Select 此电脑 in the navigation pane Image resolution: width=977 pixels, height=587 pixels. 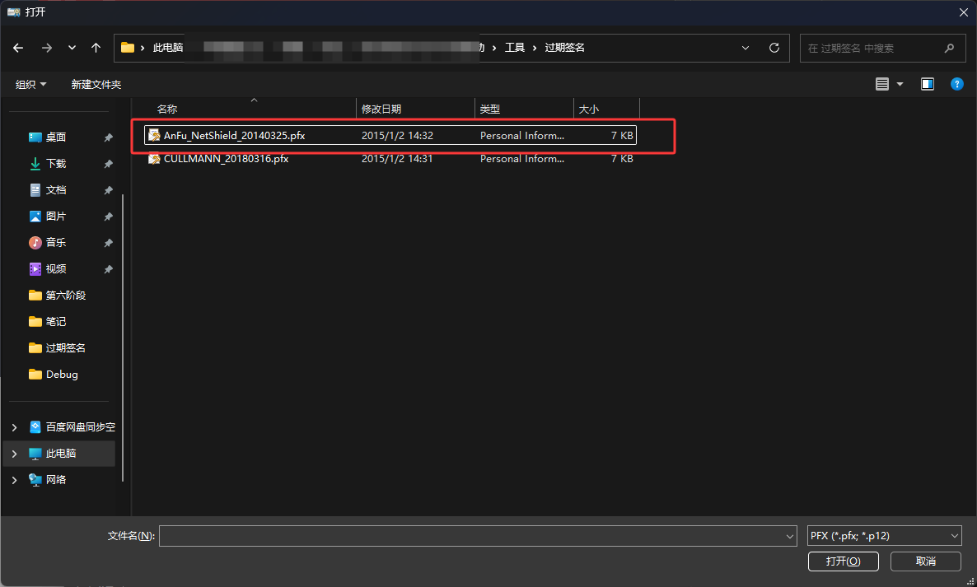[61, 453]
